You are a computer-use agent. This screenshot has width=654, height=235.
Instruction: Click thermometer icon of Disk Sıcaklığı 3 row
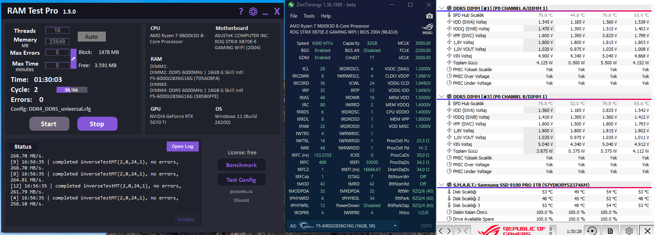(449, 205)
